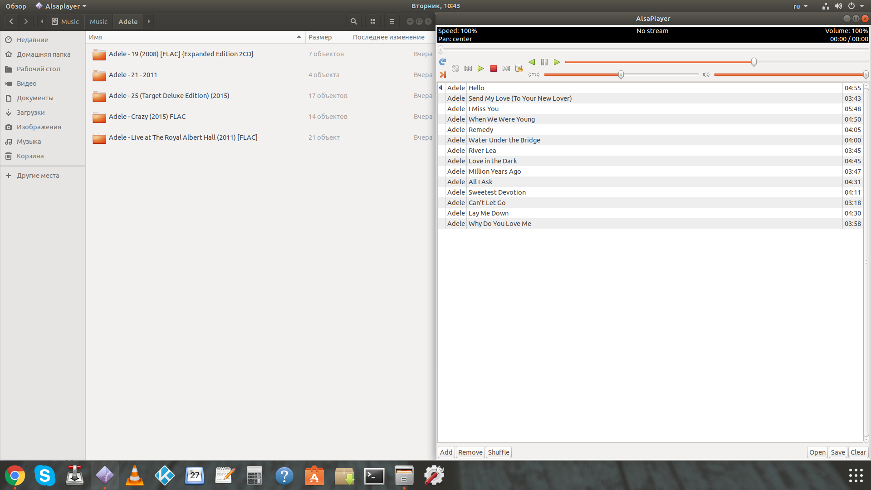Set normal forward speed with the right green arrow

(x=557, y=62)
